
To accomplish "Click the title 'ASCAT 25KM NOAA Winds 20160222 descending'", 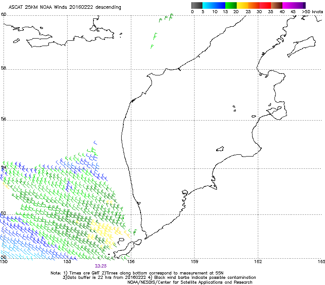I will [65, 7].
